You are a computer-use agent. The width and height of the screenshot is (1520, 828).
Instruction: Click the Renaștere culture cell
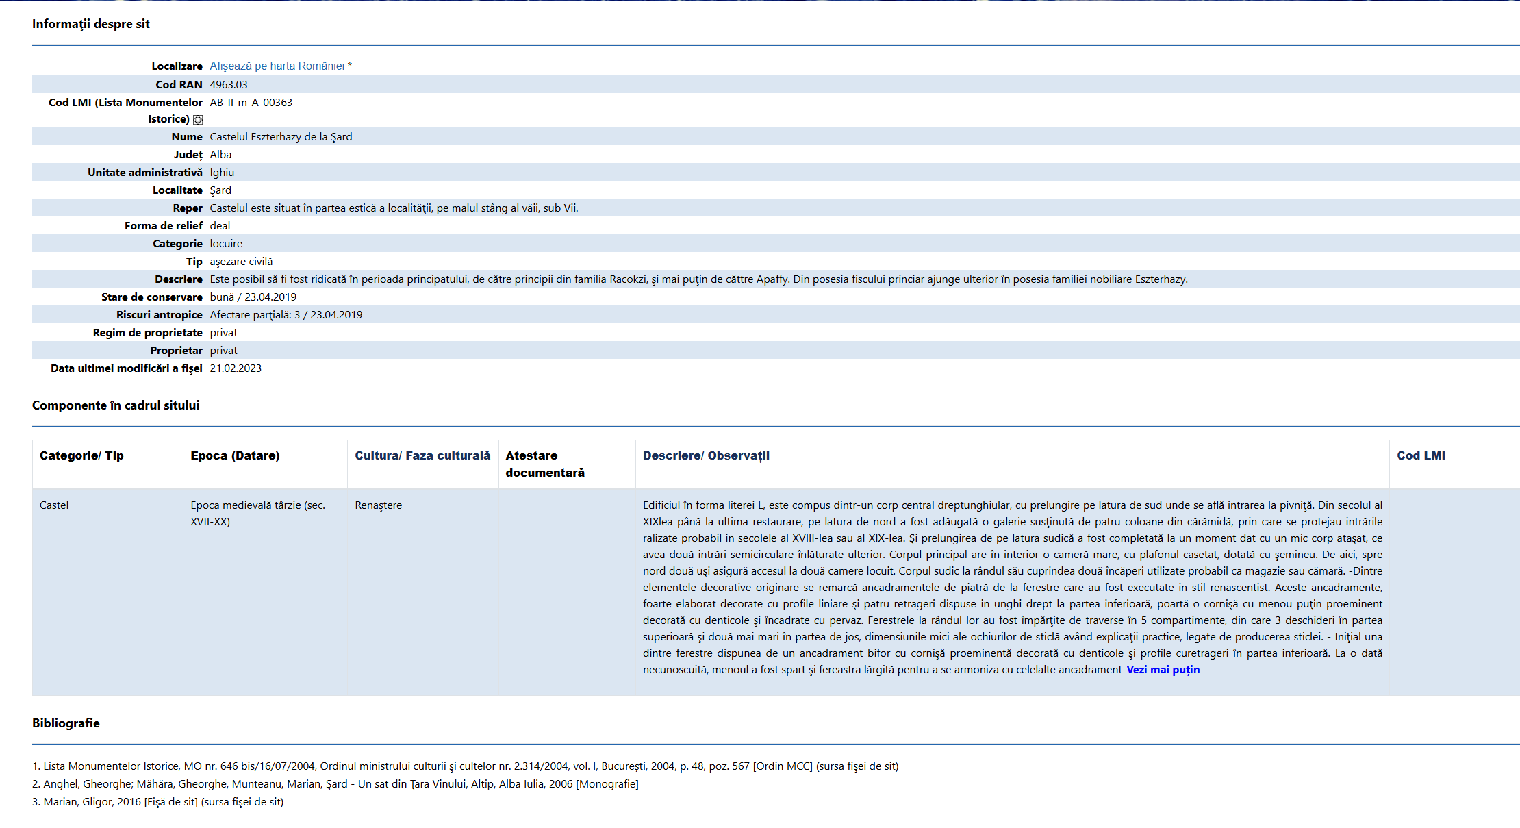click(378, 505)
